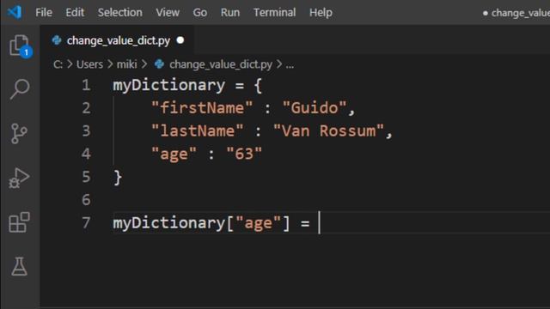Open the File menu
This screenshot has height=309, width=550.
[44, 13]
